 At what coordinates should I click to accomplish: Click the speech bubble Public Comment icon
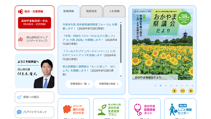point(19,112)
